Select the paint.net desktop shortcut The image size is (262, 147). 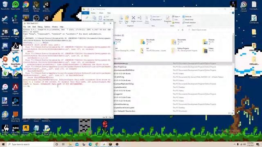point(5,102)
